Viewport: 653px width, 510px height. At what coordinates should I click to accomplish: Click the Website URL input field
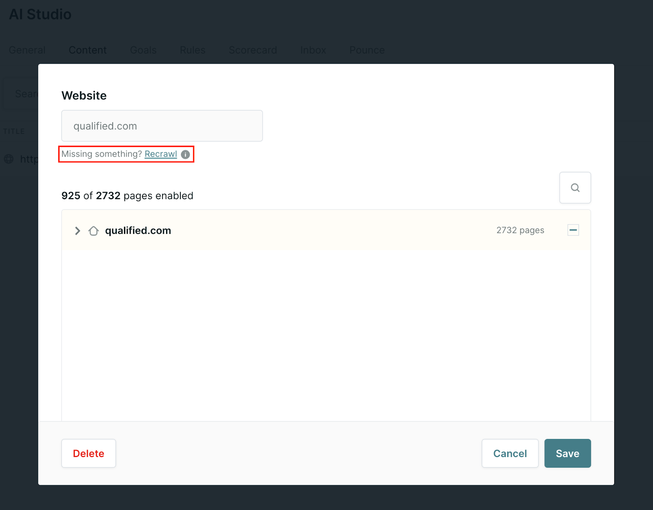pyautogui.click(x=162, y=126)
